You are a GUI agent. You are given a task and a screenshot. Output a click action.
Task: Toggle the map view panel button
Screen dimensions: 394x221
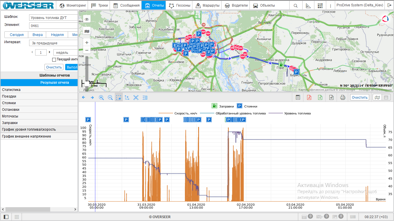coord(377,98)
